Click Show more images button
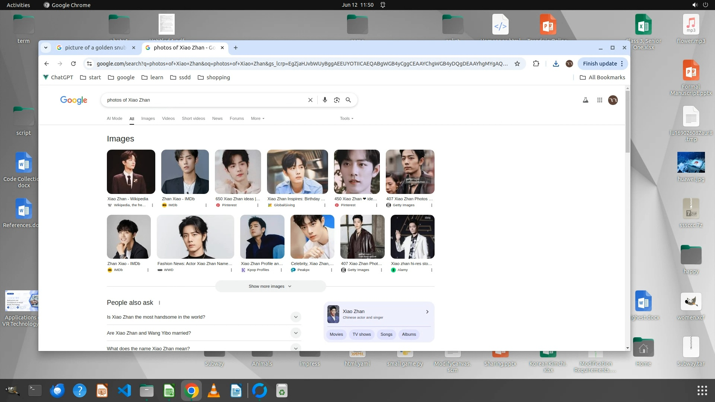This screenshot has width=715, height=402. [x=270, y=286]
